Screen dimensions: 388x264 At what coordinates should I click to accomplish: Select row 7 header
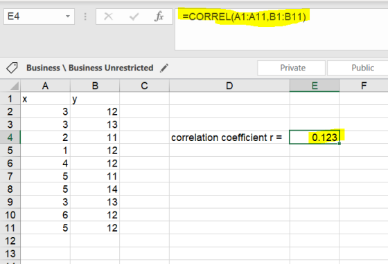click(10, 176)
